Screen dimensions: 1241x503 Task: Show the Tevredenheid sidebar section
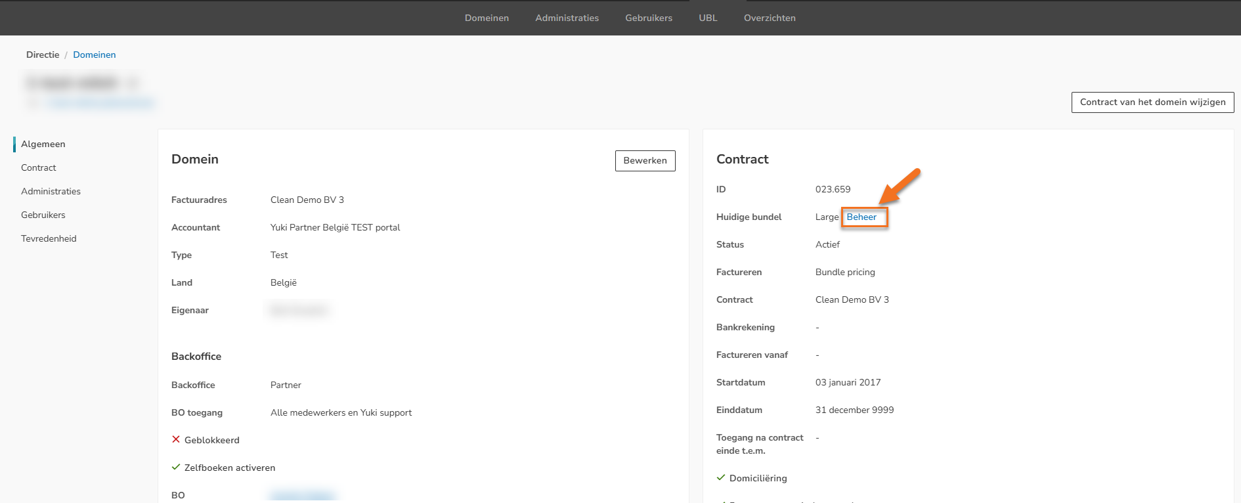(x=49, y=238)
